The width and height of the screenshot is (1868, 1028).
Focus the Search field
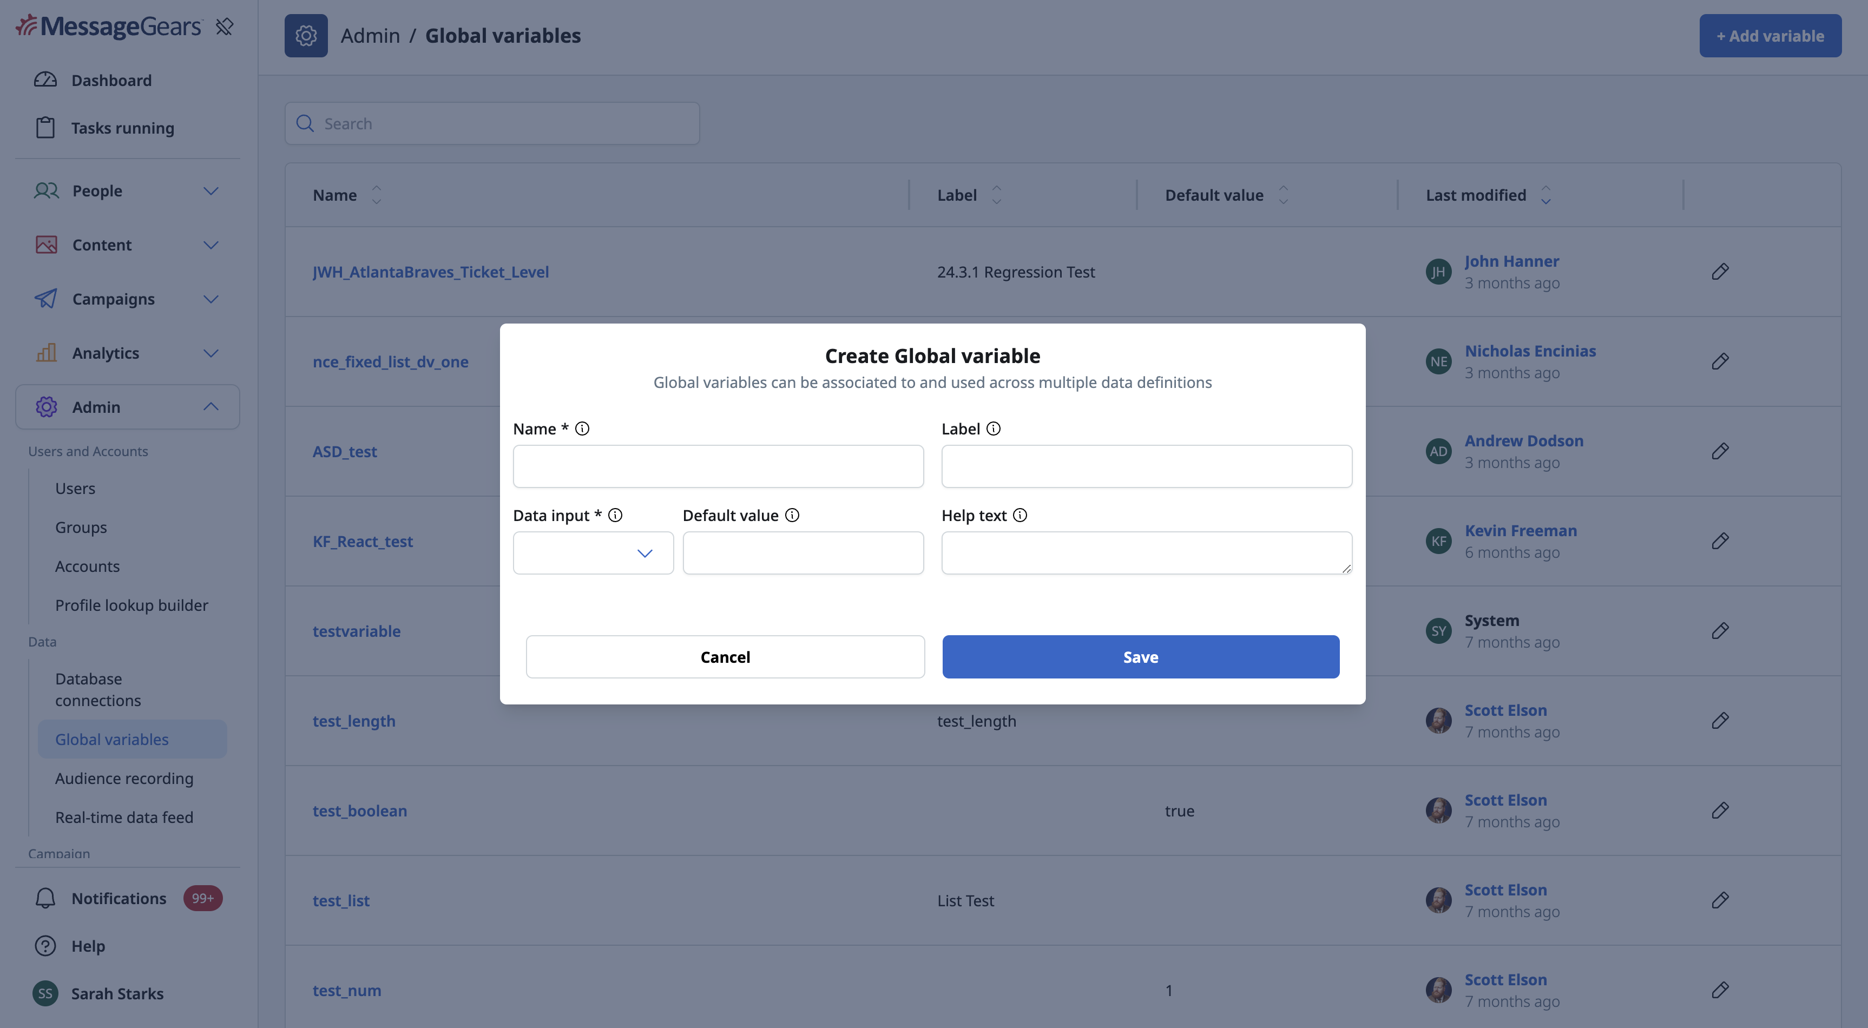[x=492, y=123]
